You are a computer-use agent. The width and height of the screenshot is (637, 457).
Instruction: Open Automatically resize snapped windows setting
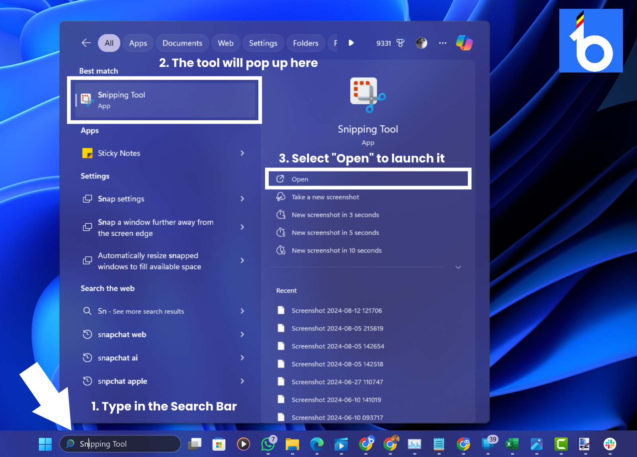point(149,261)
